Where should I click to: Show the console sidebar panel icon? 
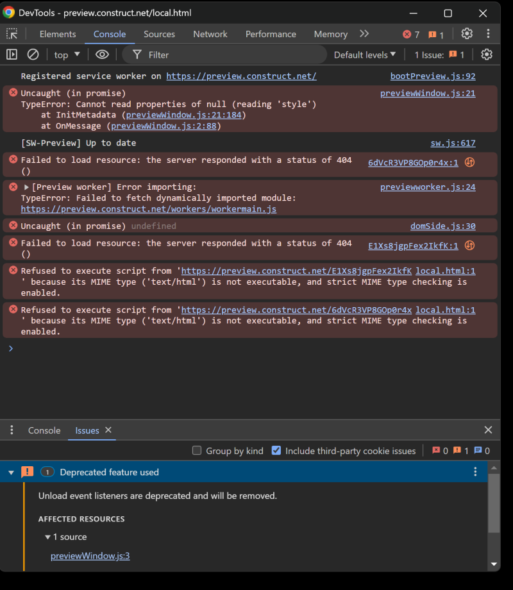tap(12, 55)
